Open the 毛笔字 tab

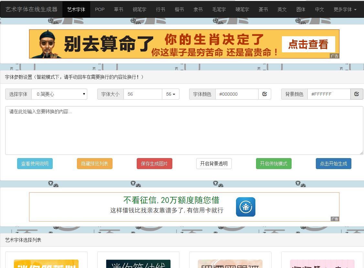pyautogui.click(x=219, y=9)
